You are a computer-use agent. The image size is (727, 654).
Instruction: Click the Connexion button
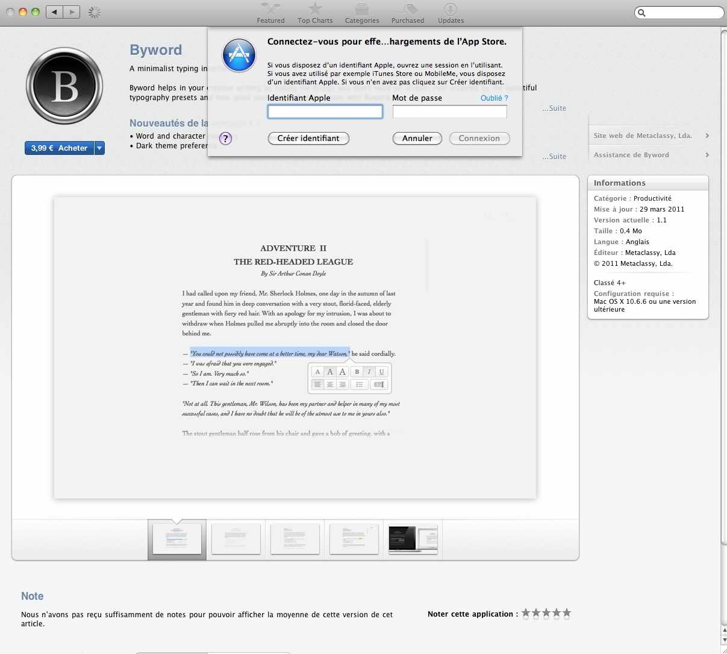479,138
